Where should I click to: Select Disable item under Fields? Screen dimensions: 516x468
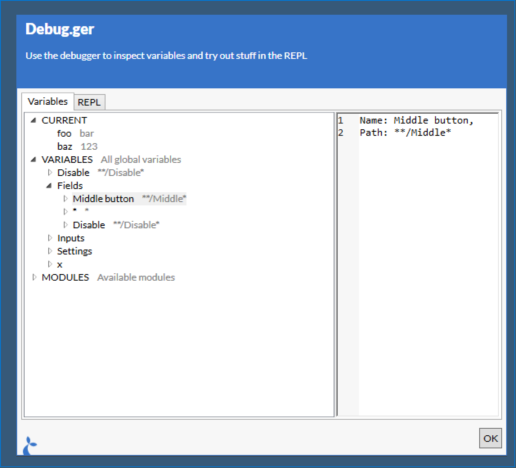click(x=89, y=225)
